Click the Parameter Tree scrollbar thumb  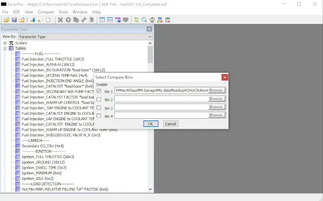[x=150, y=55]
